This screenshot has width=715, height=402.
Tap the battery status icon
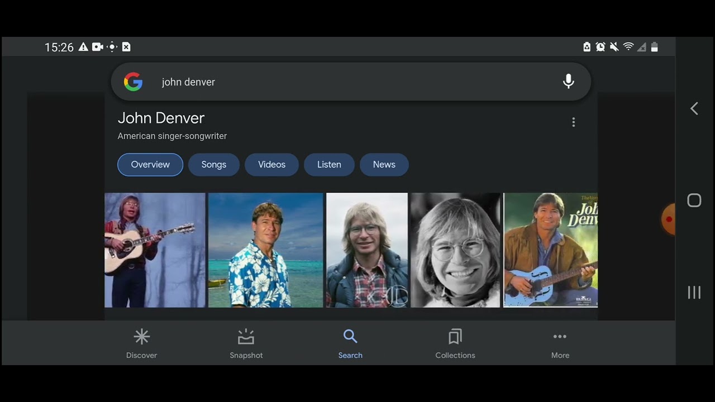pos(655,47)
